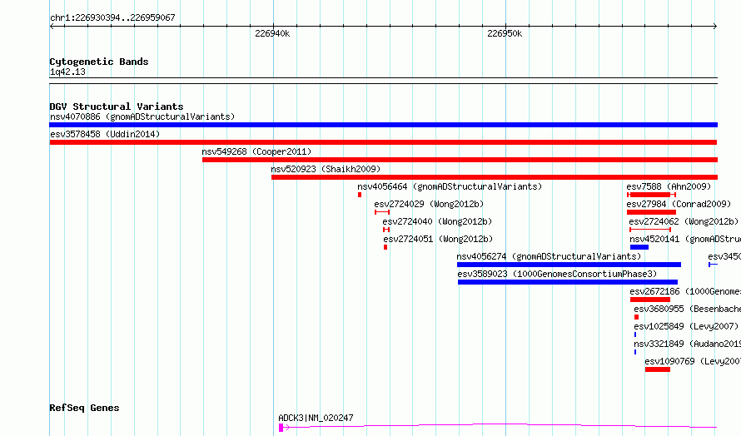Click the esv7588 (Ahn2009) variant label
This screenshot has height=436, width=741.
pos(669,186)
